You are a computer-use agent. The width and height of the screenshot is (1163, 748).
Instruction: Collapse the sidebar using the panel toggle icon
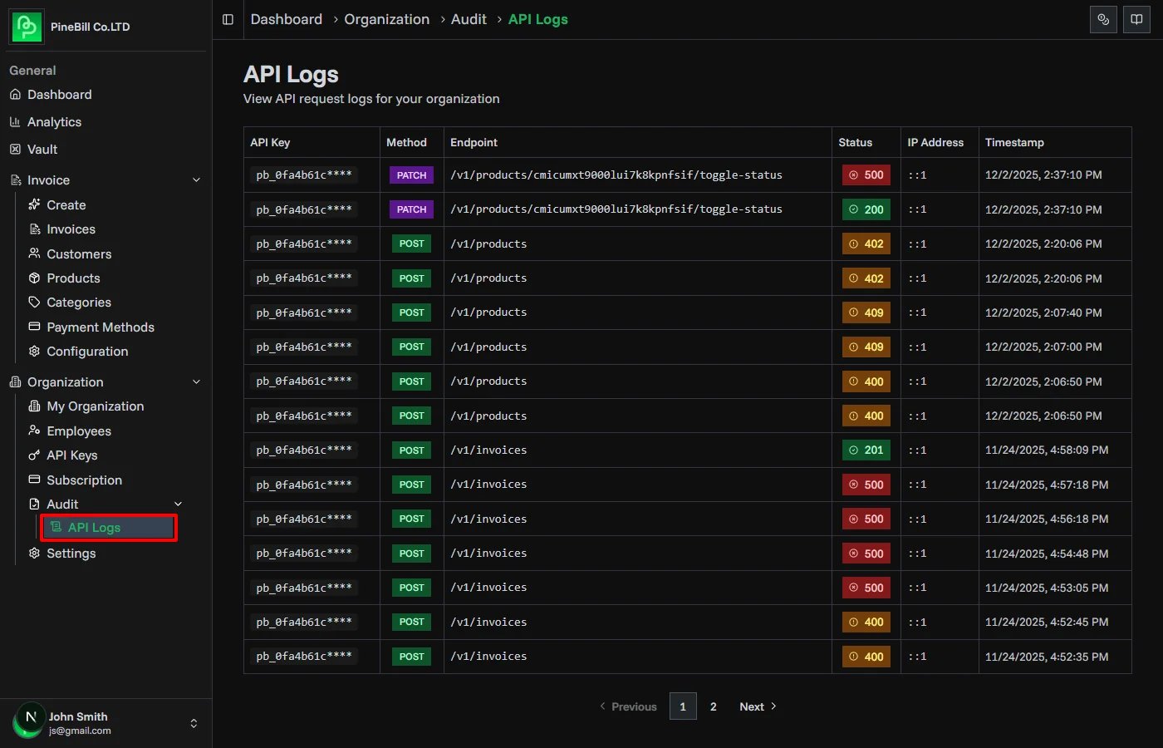coord(228,19)
